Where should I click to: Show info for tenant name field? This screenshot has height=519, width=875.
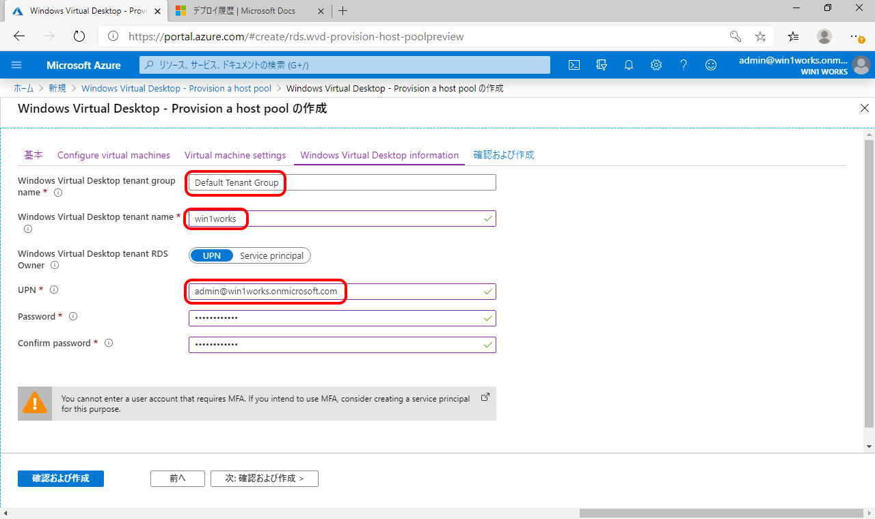pos(28,229)
